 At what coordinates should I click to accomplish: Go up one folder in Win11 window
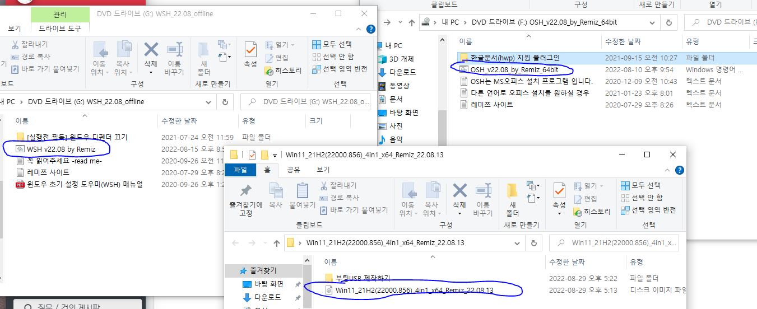[277, 243]
